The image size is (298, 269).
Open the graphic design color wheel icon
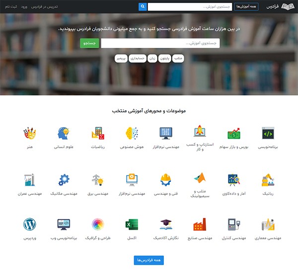click(x=98, y=224)
